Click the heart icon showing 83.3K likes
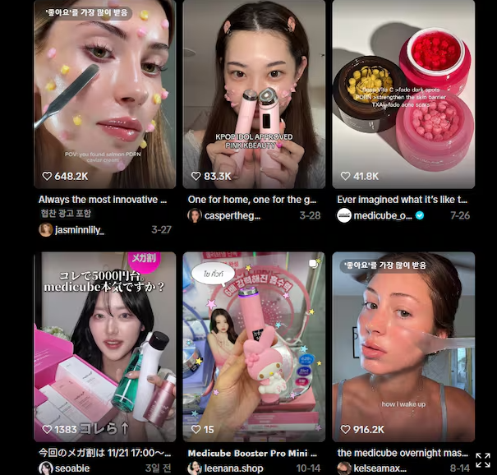Viewport: 497px width, 475px height. 196,176
